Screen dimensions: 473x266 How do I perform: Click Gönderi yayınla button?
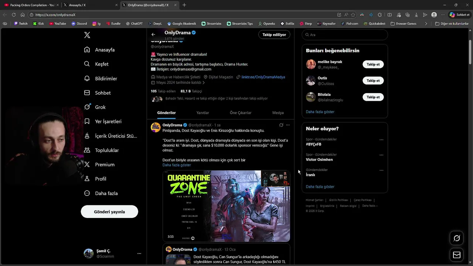click(109, 212)
